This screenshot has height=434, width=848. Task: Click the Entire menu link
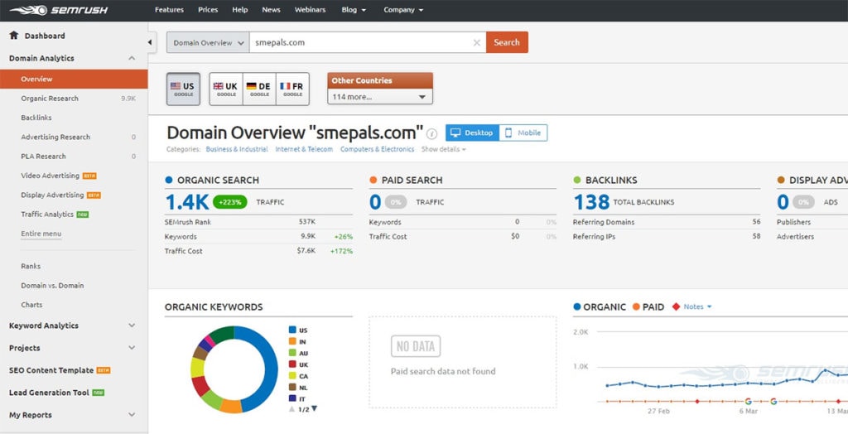coord(41,234)
